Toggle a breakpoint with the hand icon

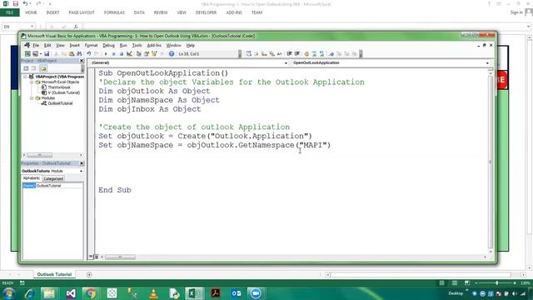306,53
